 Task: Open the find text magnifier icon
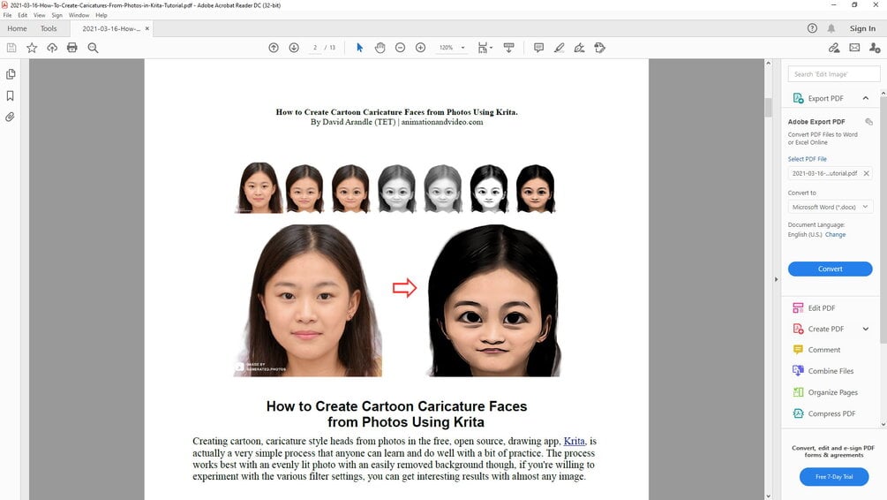click(x=93, y=48)
